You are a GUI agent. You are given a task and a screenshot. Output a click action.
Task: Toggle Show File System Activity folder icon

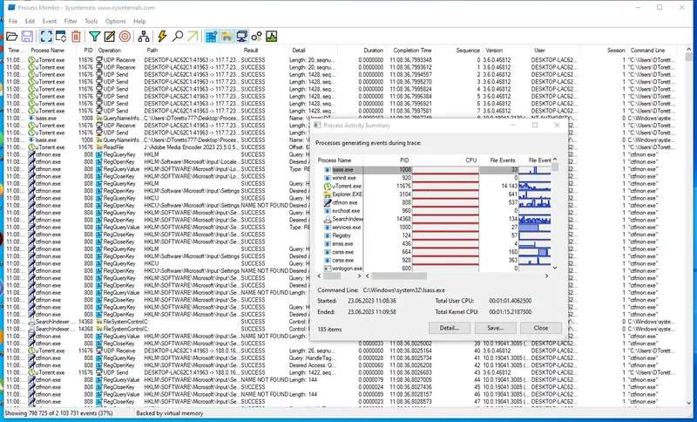click(226, 36)
